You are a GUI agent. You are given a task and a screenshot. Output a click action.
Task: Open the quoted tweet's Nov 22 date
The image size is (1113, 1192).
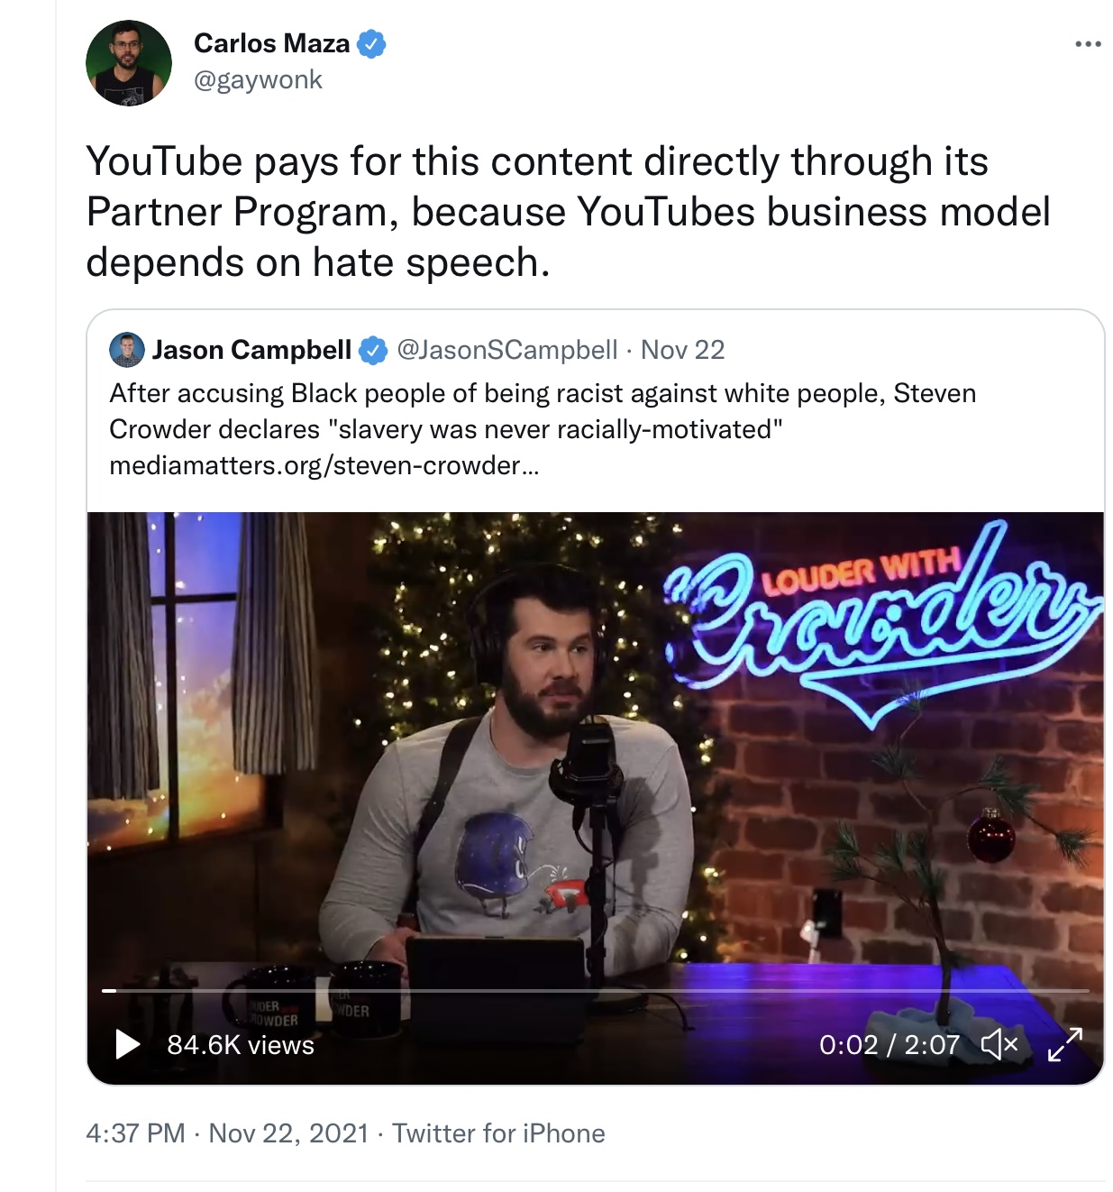[682, 350]
